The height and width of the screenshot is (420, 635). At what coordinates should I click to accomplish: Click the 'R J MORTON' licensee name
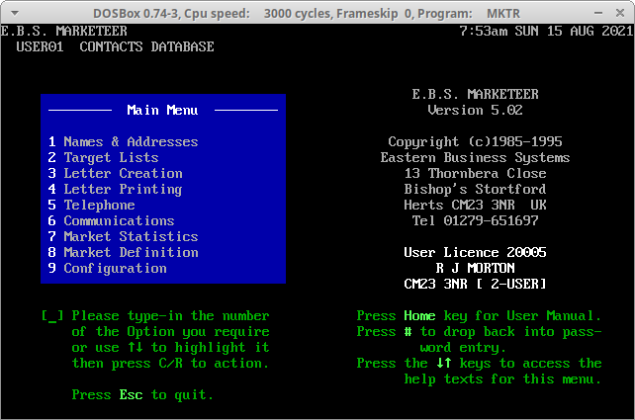(475, 268)
